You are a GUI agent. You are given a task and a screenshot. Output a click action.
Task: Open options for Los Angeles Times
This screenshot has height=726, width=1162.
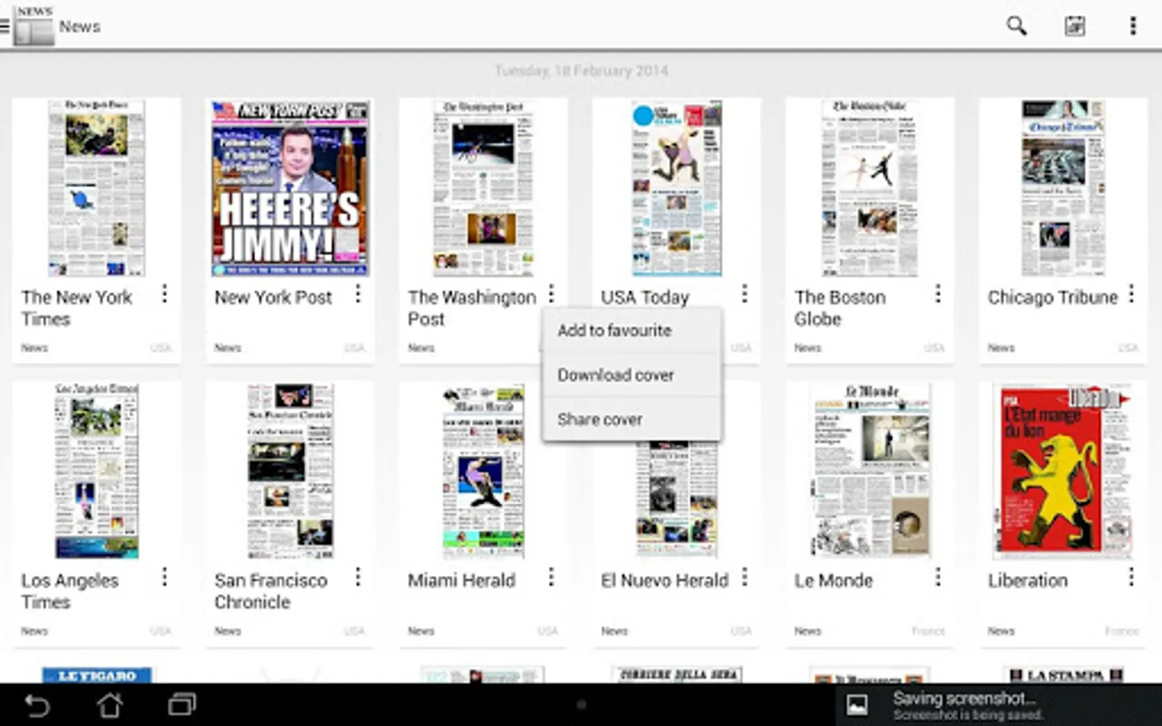point(165,577)
